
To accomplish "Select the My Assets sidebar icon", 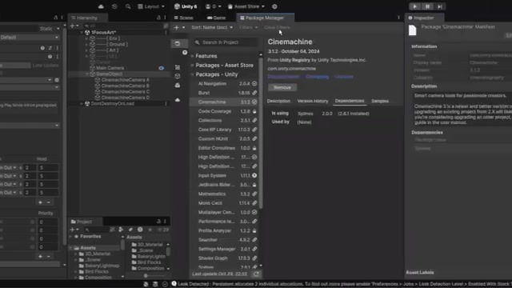I will 178,76.
